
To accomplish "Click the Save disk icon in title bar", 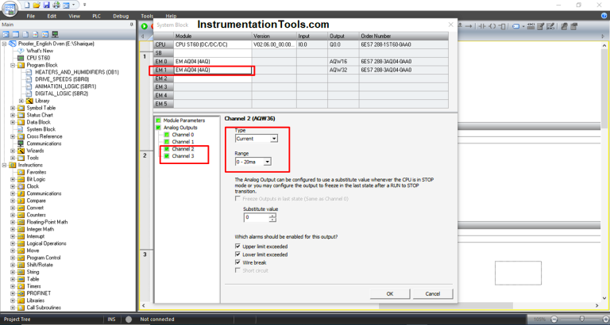I will [x=46, y=5].
